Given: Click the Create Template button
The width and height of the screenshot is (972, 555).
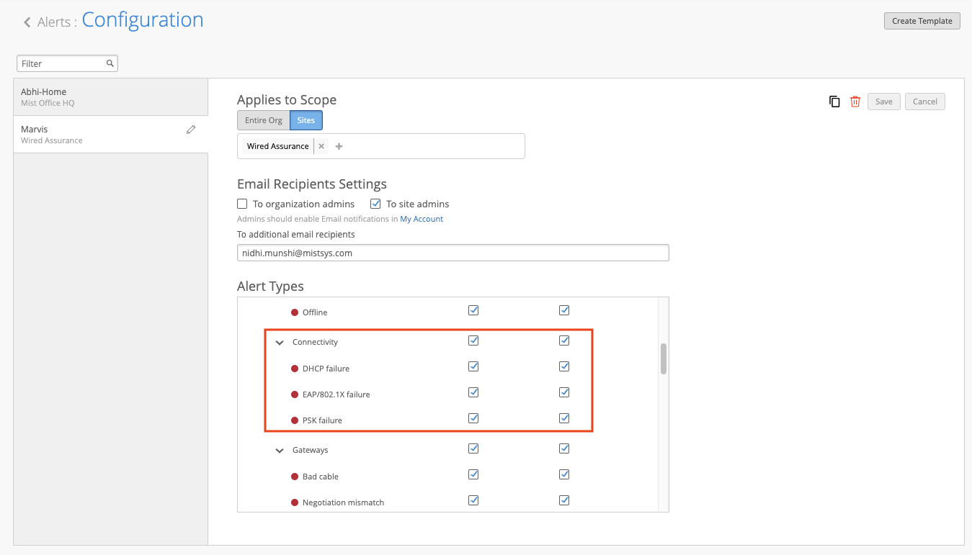Looking at the screenshot, I should click(922, 21).
